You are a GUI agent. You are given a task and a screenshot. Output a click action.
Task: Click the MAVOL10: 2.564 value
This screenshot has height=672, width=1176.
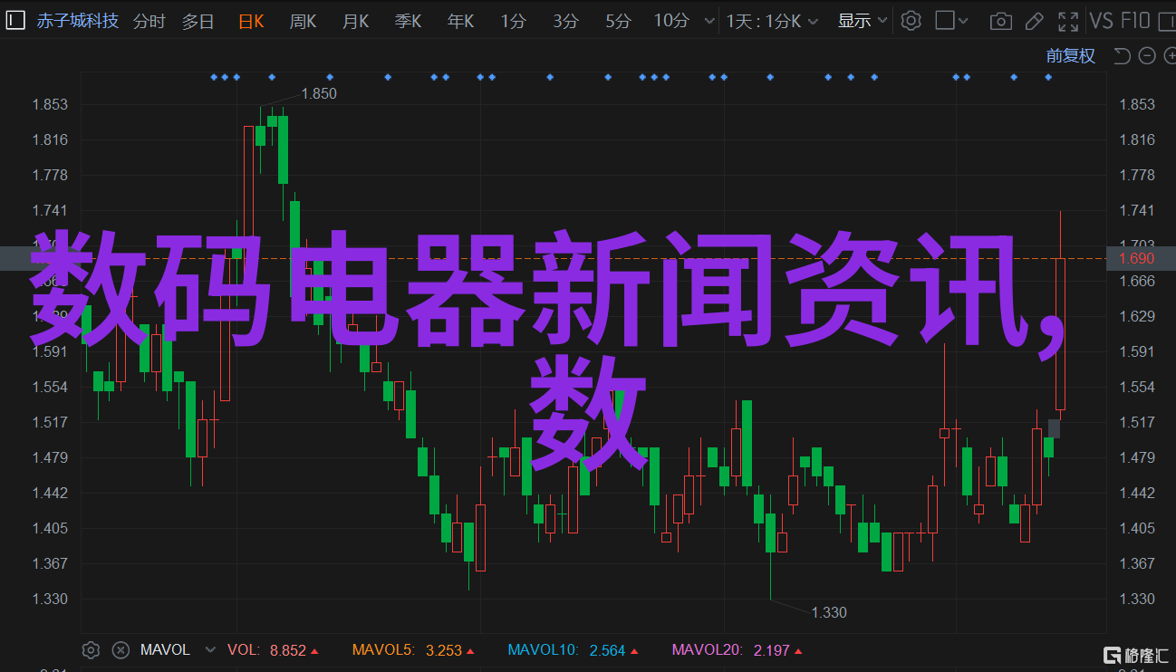click(574, 650)
